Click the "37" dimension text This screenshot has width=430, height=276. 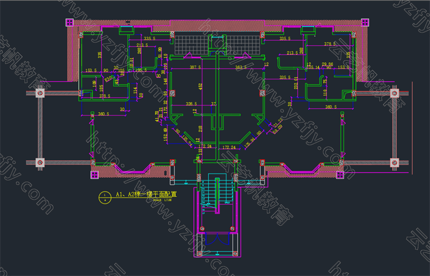(x=213, y=104)
